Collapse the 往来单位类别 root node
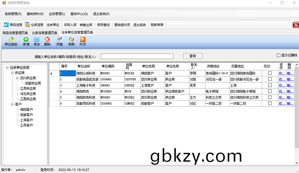This screenshot has height=173, width=299. (x=7, y=67)
